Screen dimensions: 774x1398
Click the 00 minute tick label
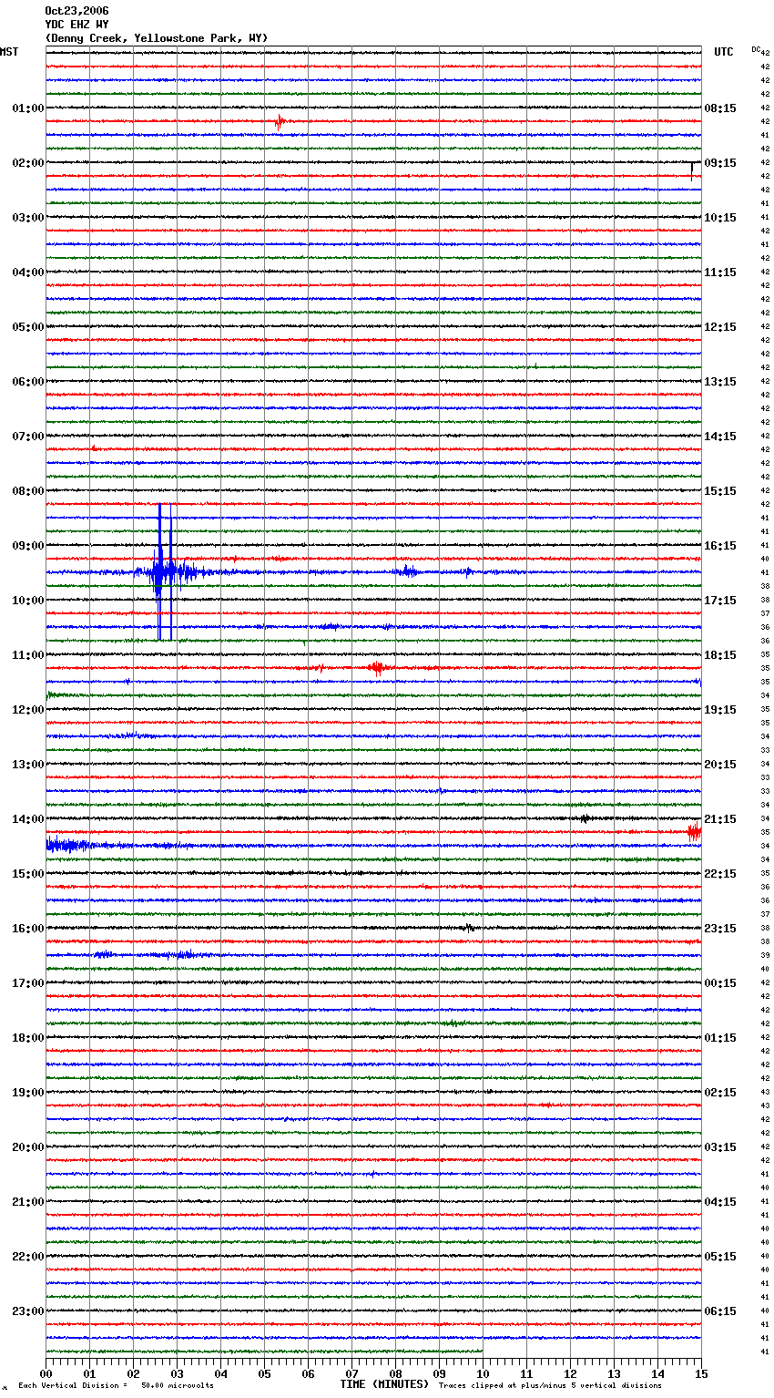tap(46, 1373)
